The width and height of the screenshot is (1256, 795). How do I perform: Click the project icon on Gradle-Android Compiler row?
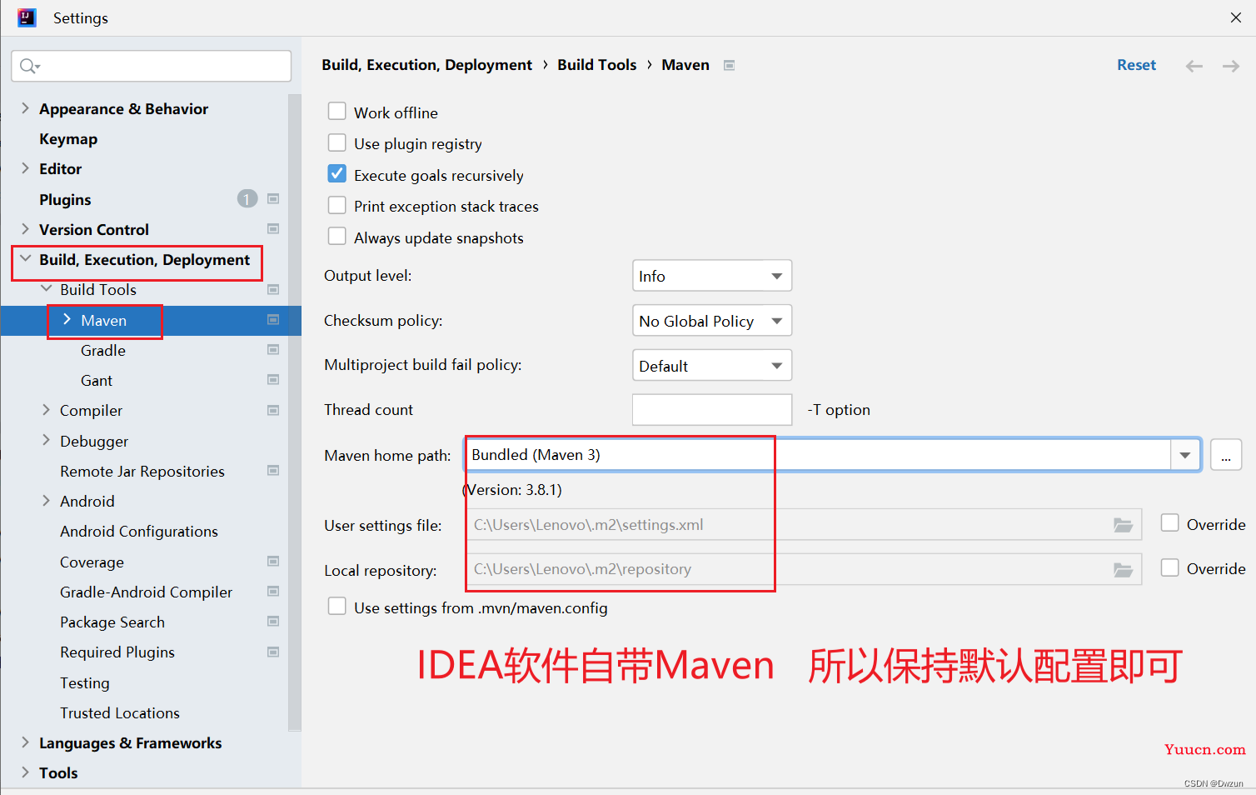coord(273,592)
